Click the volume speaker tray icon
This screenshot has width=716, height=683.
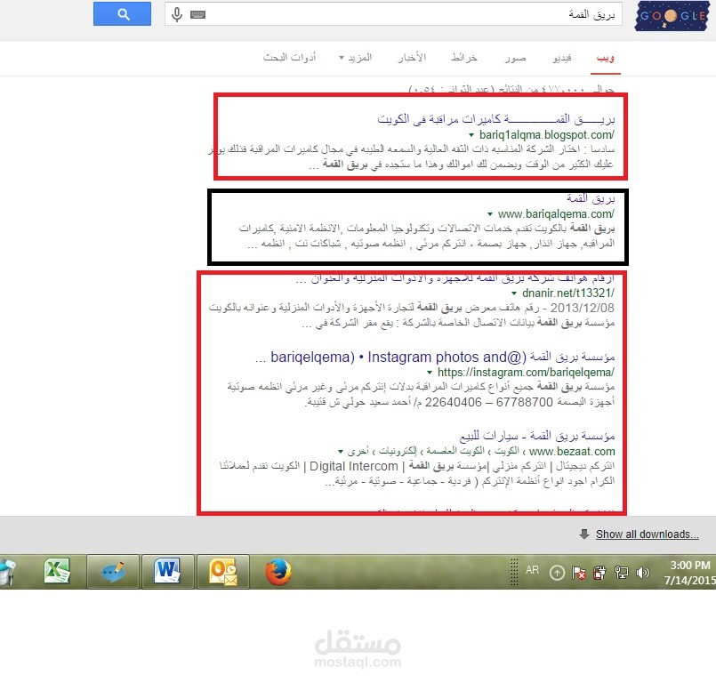642,573
